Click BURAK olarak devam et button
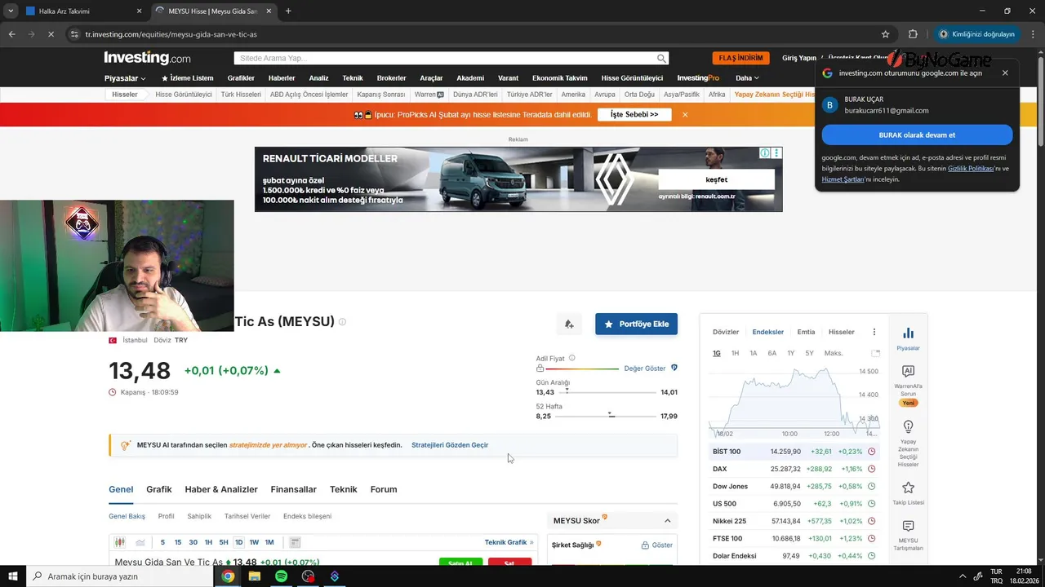This screenshot has height=587, width=1045. (917, 135)
